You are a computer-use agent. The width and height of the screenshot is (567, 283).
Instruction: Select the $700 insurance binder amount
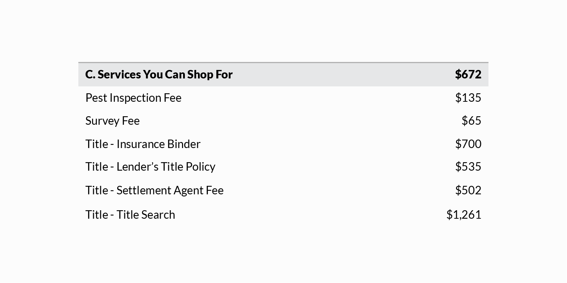coord(468,144)
